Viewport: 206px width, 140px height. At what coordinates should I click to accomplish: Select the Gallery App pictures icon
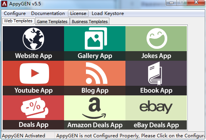96,38
